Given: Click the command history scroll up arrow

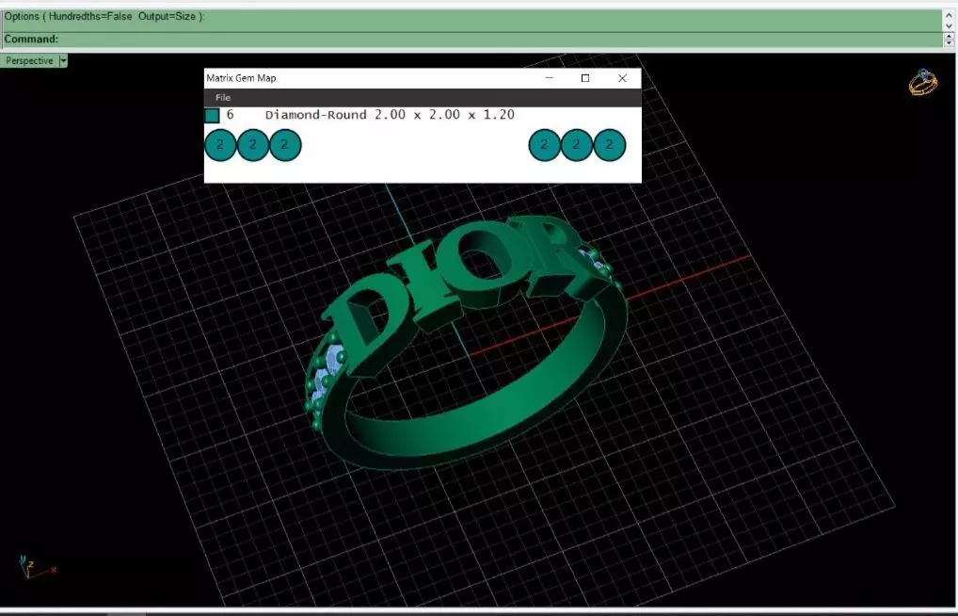Looking at the screenshot, I should coord(949,15).
